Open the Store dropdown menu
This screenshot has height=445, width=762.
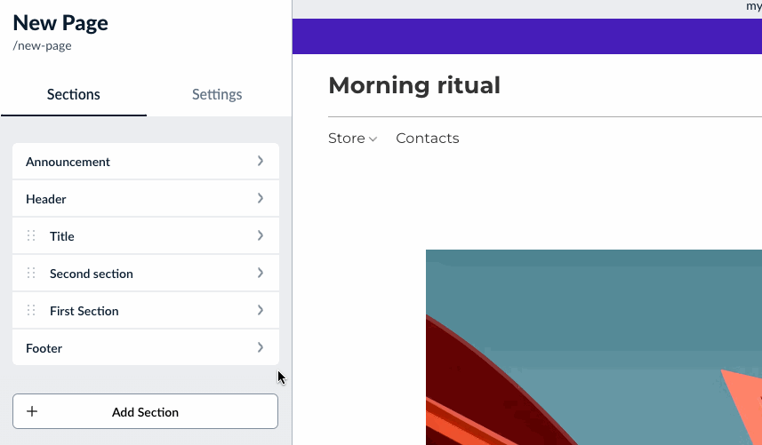352,139
